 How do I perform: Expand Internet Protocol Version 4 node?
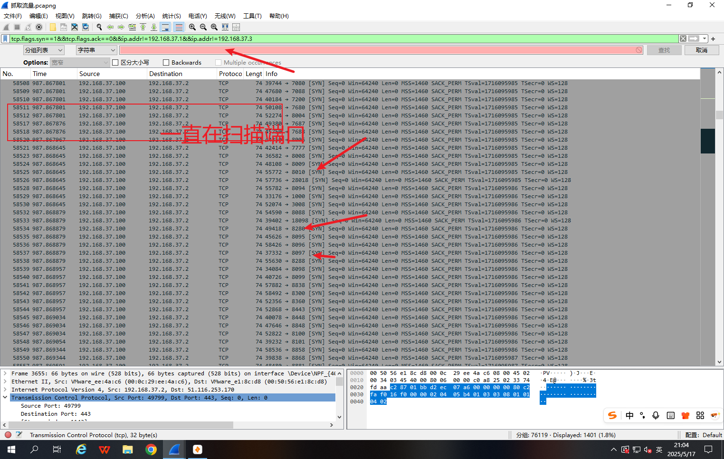pos(5,390)
